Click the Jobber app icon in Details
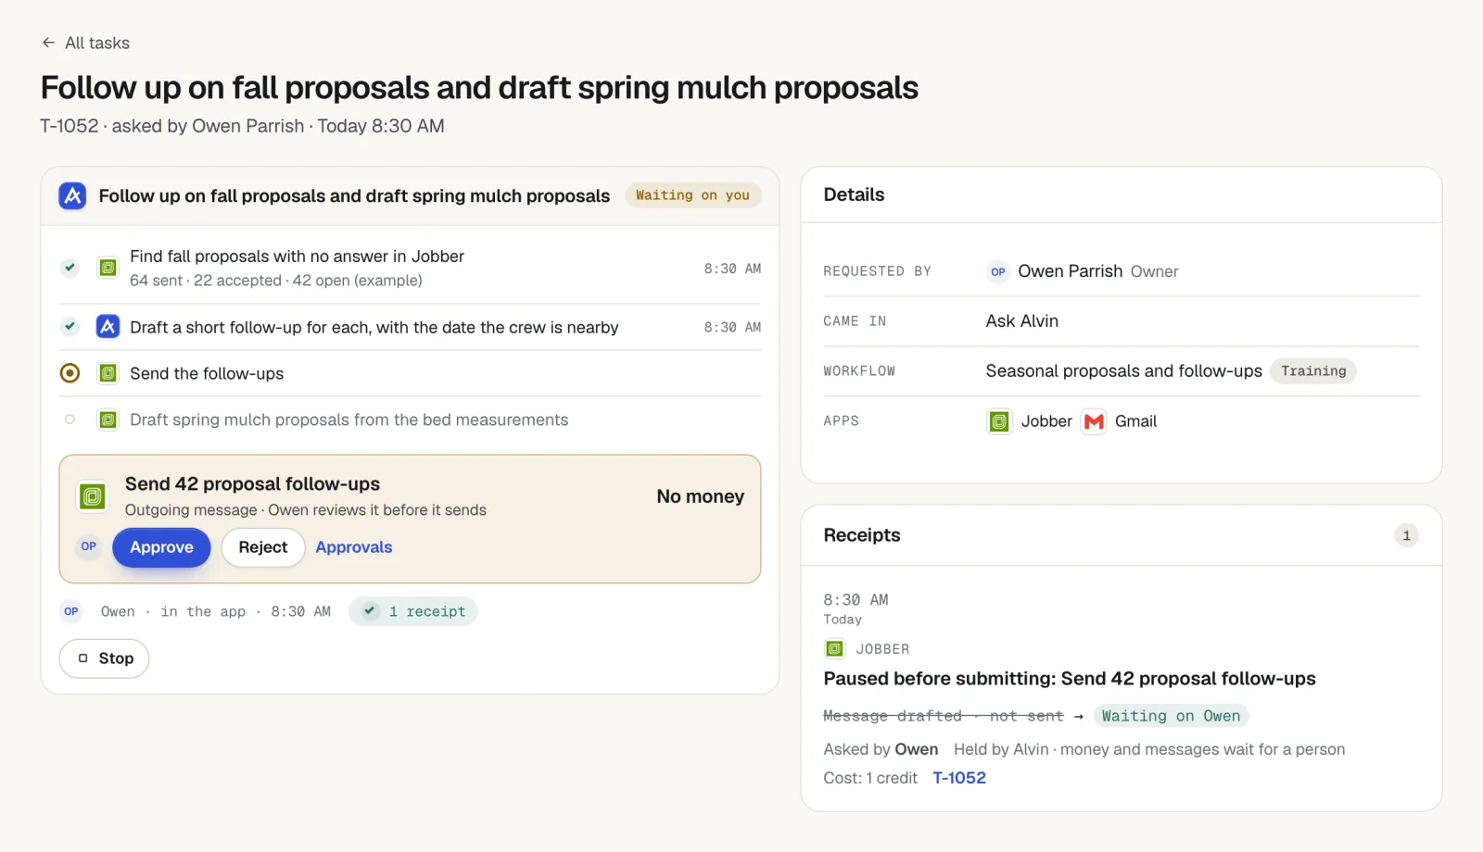The width and height of the screenshot is (1483, 852). (999, 421)
